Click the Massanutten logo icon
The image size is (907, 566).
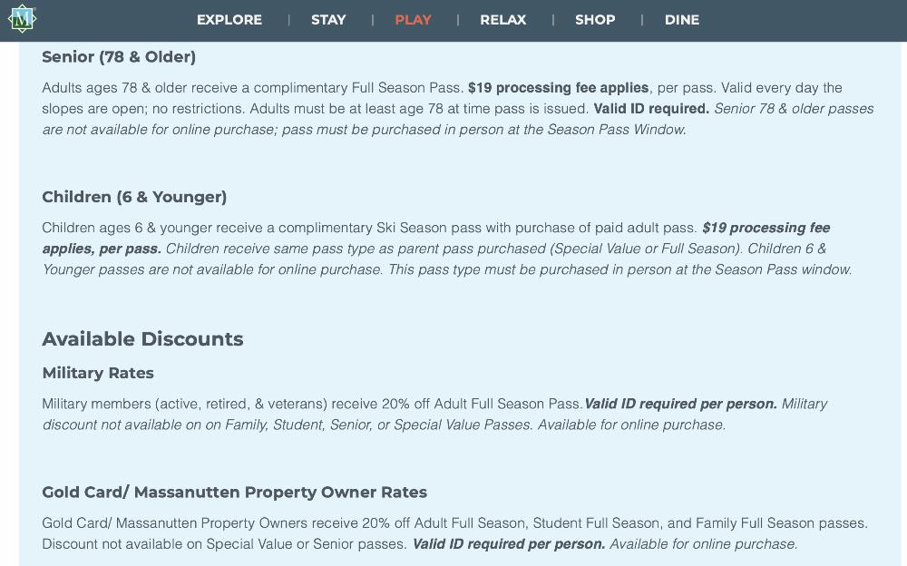[21, 19]
